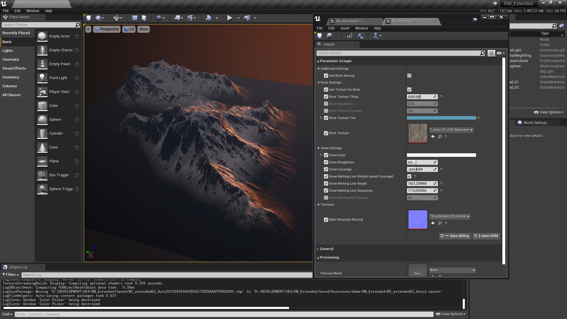Uncheck the Use Texture for Rock override
Viewport: 567px width, 319px height.
pos(326,89)
